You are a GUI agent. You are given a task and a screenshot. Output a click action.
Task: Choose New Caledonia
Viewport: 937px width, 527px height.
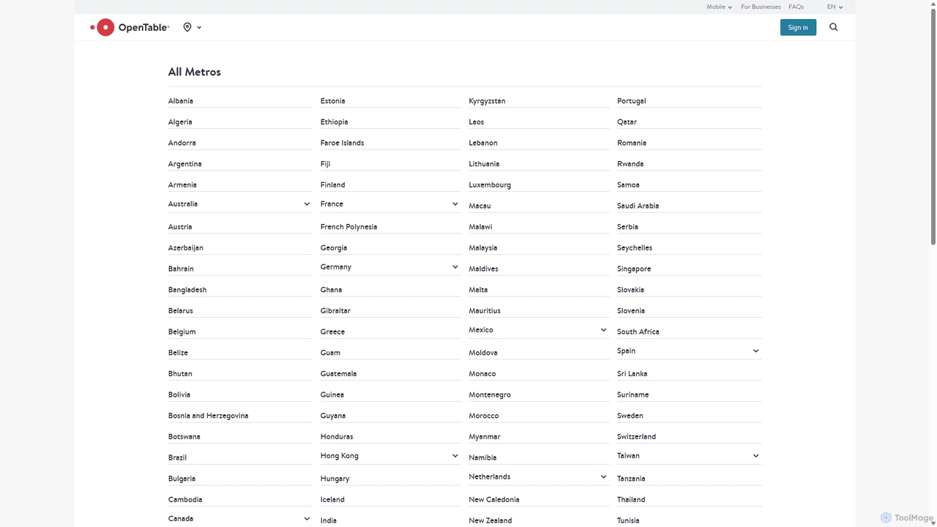pyautogui.click(x=494, y=500)
